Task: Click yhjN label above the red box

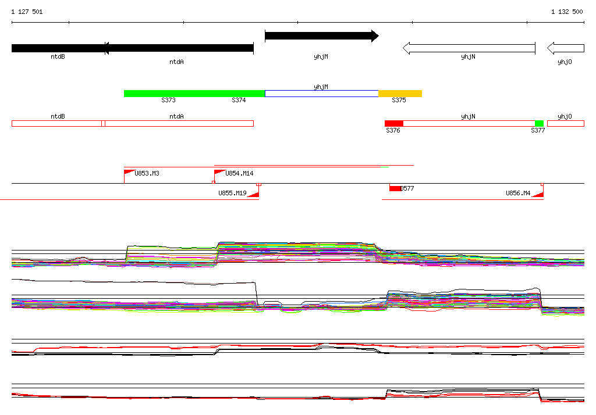Action: tap(468, 117)
